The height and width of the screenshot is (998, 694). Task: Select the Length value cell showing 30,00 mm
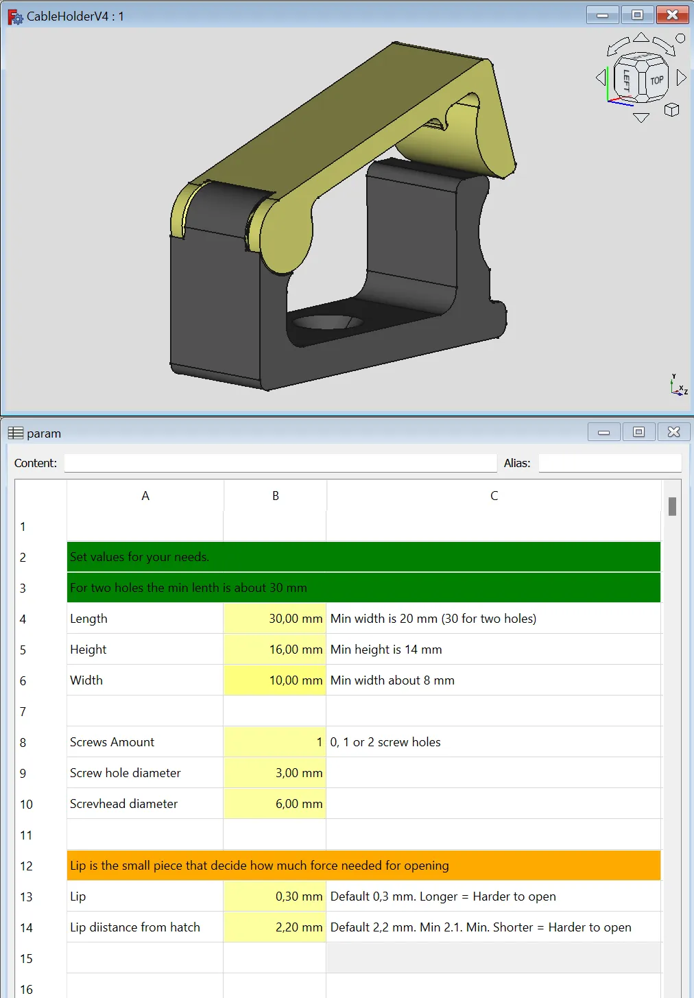coord(274,618)
